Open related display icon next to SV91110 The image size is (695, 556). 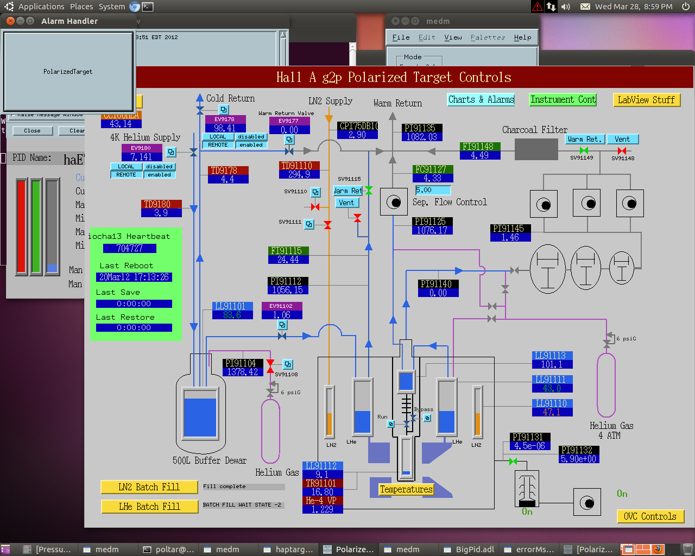pos(315,192)
